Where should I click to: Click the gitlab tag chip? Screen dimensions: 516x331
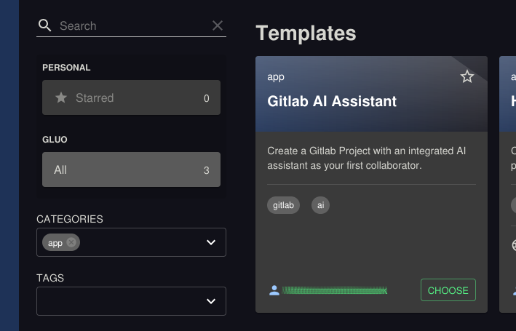(x=283, y=205)
